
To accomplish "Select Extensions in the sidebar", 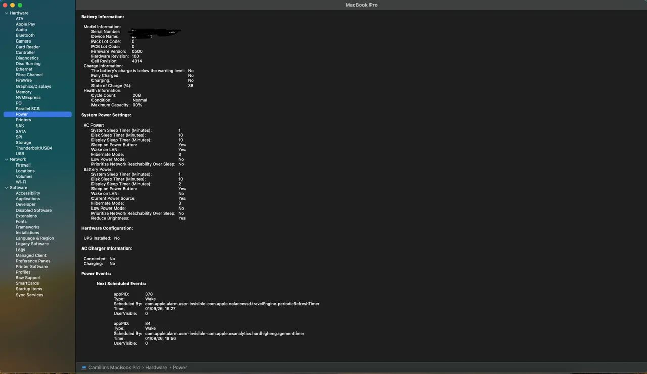I will (x=26, y=216).
